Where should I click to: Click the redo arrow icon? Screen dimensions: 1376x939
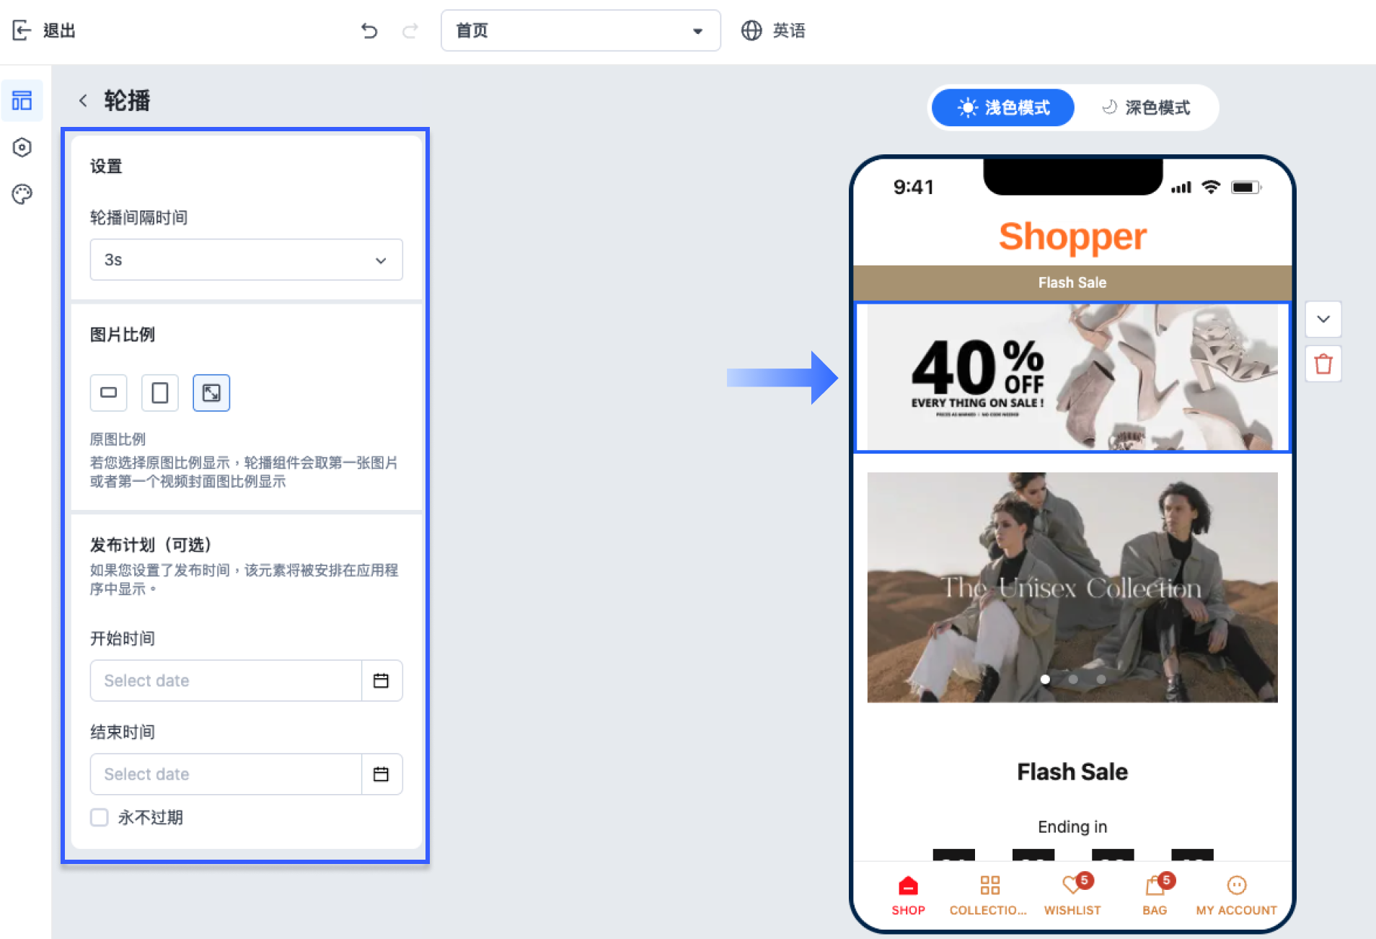[x=410, y=30]
